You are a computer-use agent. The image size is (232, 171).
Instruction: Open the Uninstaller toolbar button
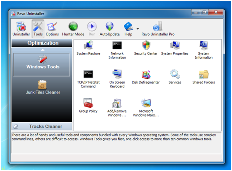[21, 29]
